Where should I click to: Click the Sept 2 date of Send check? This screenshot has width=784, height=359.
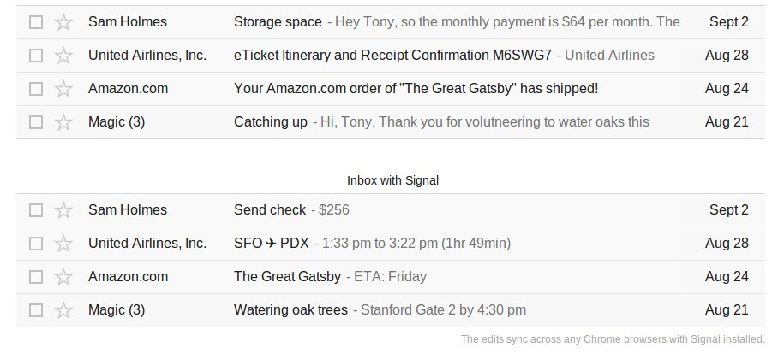point(728,210)
